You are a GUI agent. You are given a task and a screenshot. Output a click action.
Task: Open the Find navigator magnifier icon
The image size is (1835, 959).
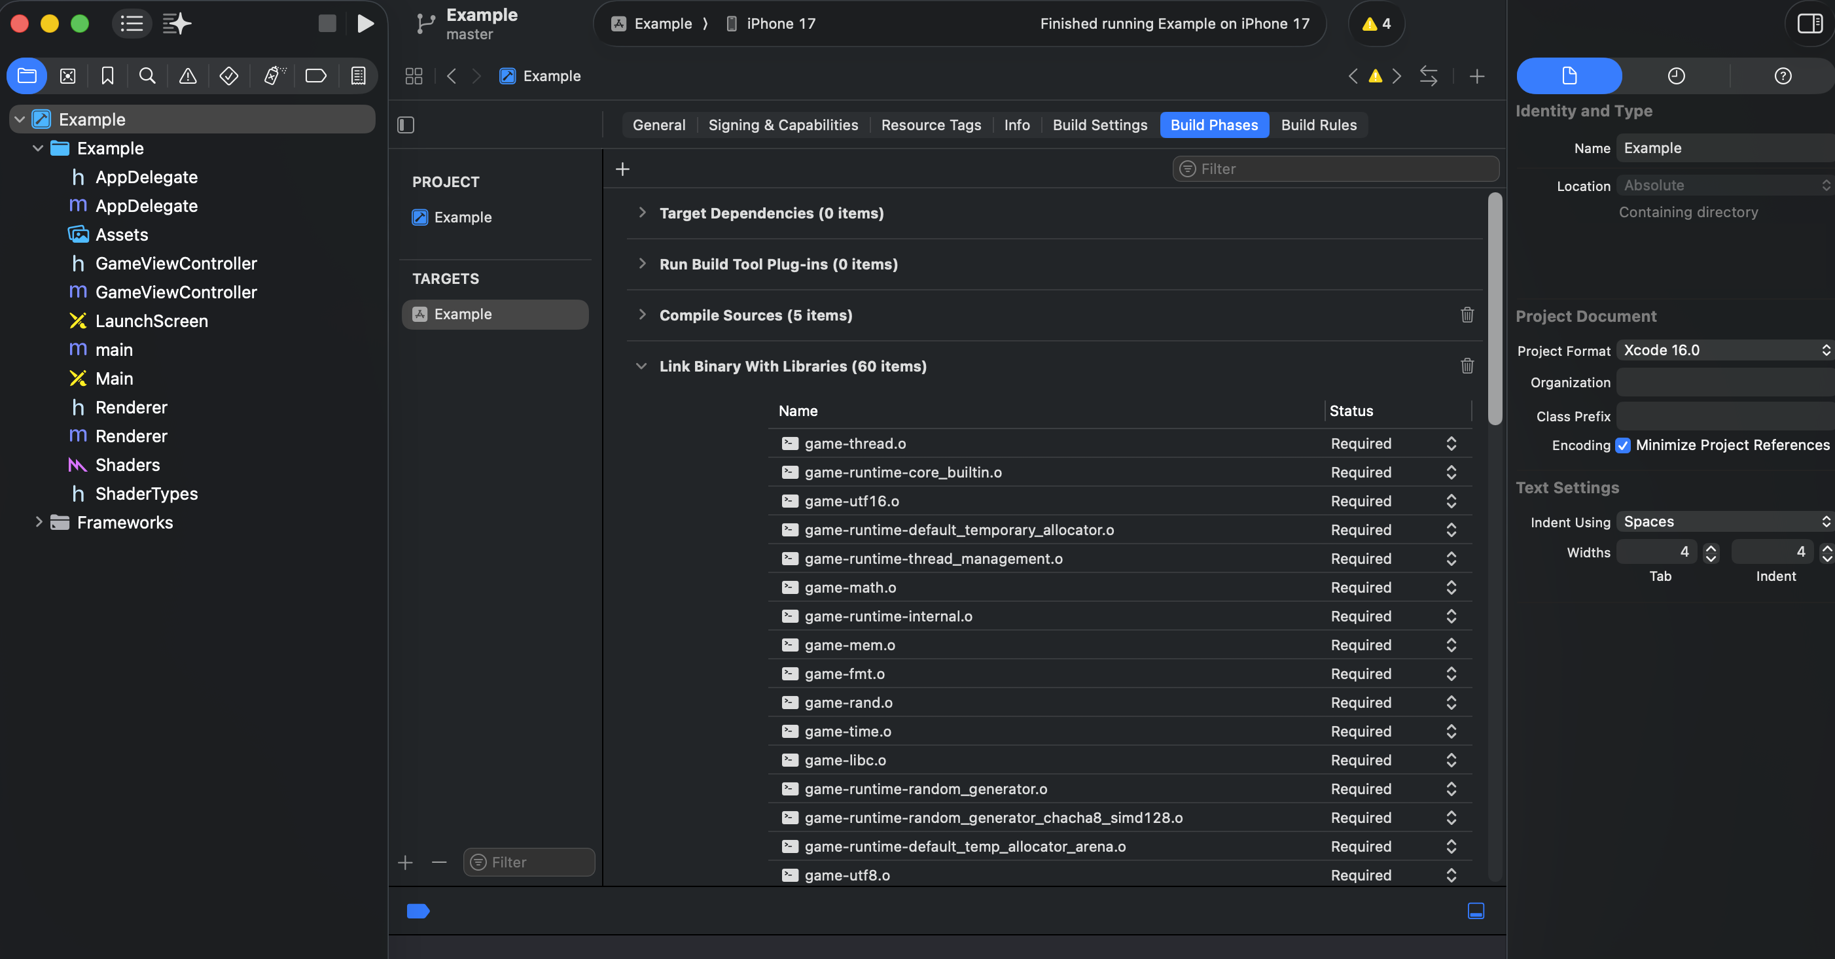click(x=147, y=75)
